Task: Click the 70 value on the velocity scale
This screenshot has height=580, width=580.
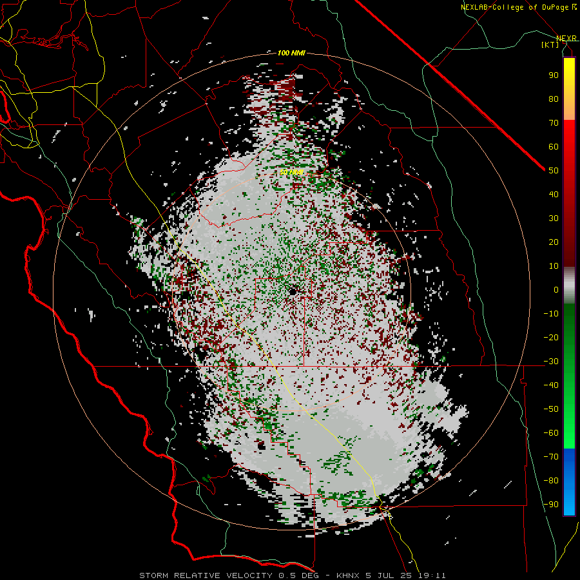Action: point(554,123)
